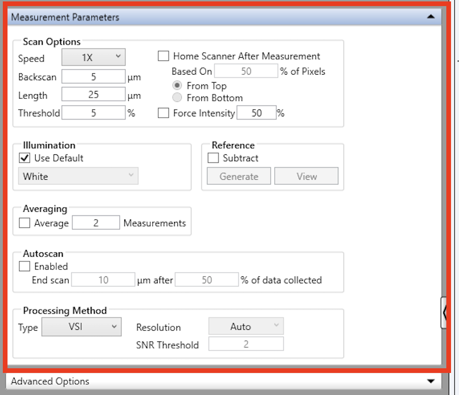Open the White illumination dropdown
459x395 pixels.
tap(78, 176)
